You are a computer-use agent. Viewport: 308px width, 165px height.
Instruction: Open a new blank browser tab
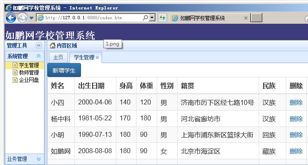257,18
